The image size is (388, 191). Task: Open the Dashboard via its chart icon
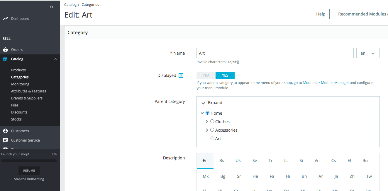[5, 18]
